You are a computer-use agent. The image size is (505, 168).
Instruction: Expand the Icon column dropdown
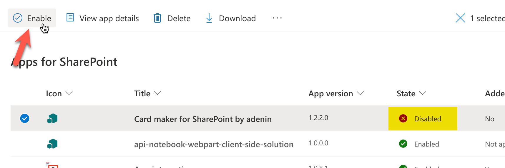pyautogui.click(x=69, y=93)
